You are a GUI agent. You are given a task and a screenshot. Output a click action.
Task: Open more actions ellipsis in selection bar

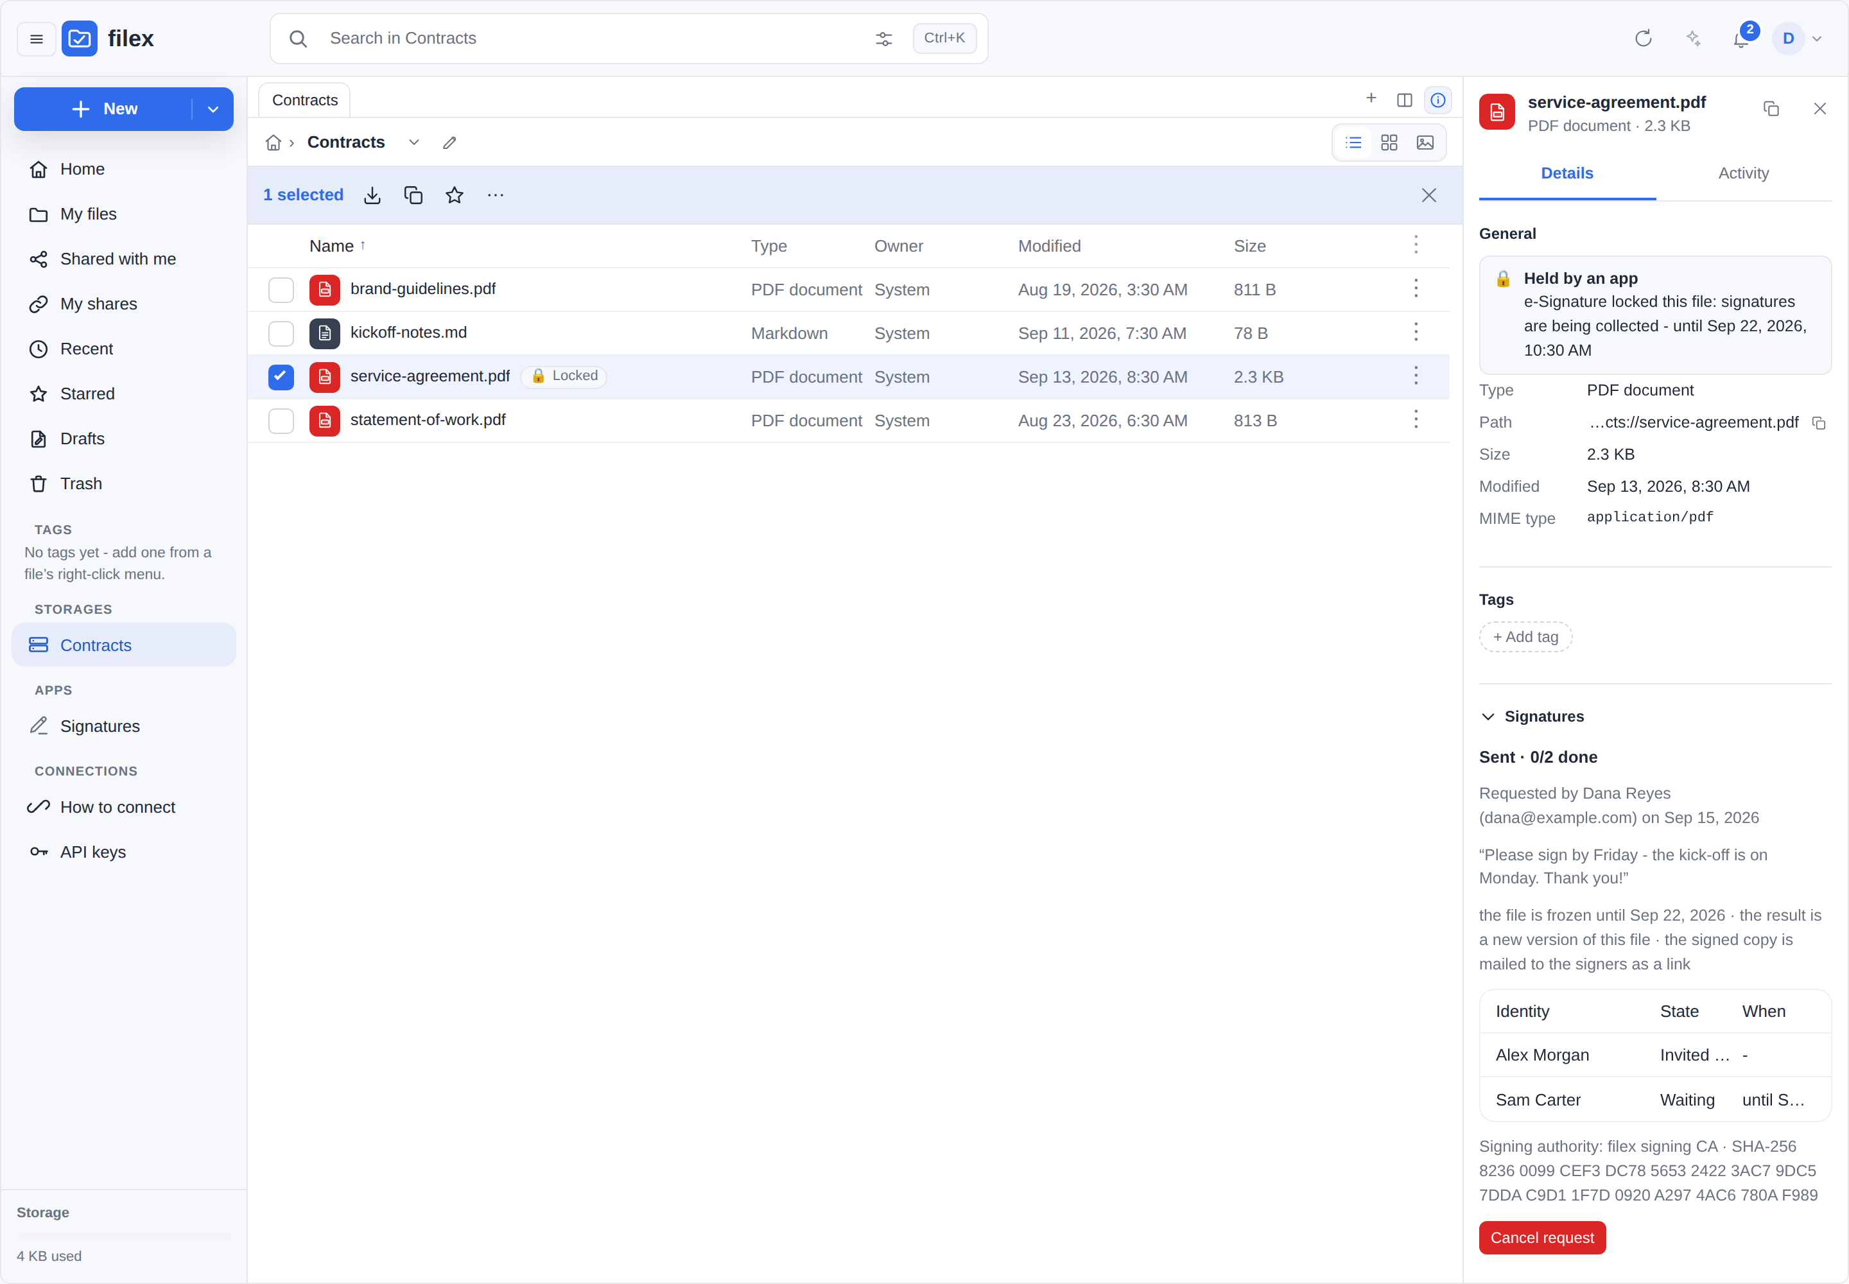496,196
